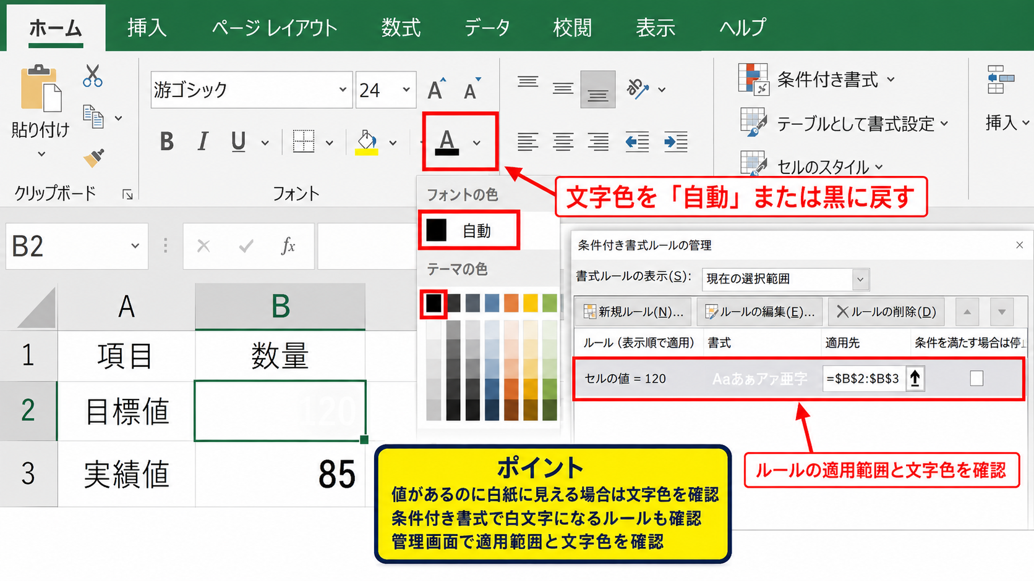The width and height of the screenshot is (1034, 581).
Task: Switch to the 数式 tab
Action: [x=401, y=28]
